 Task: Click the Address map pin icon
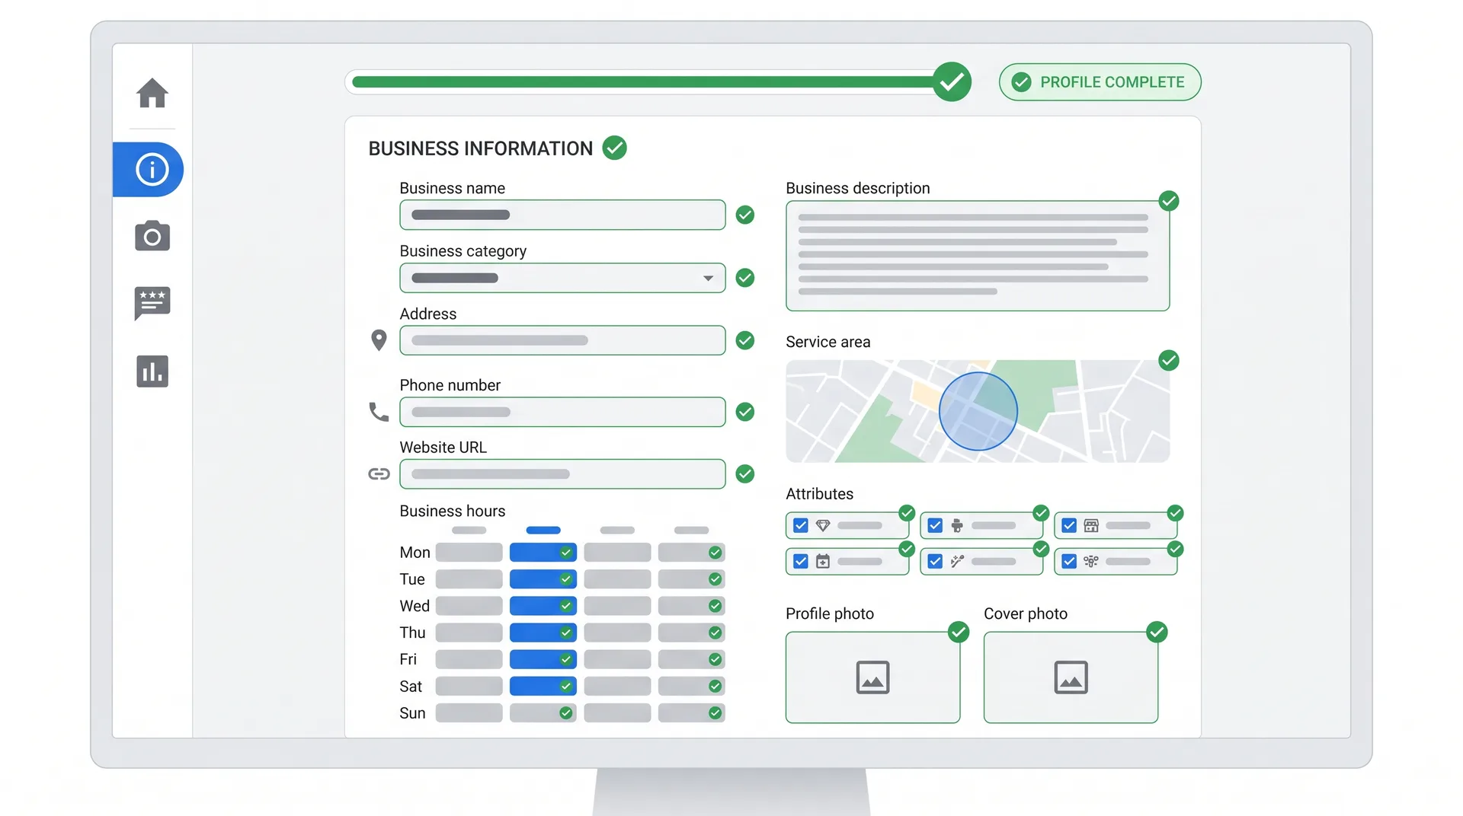(x=379, y=340)
